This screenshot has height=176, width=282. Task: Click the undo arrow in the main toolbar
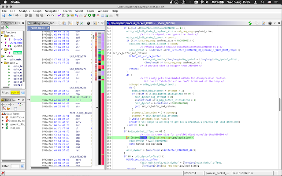point(48,15)
